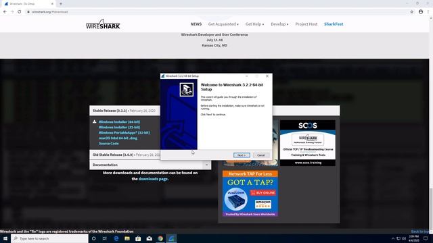Click the browser forward arrow

(x=12, y=11)
